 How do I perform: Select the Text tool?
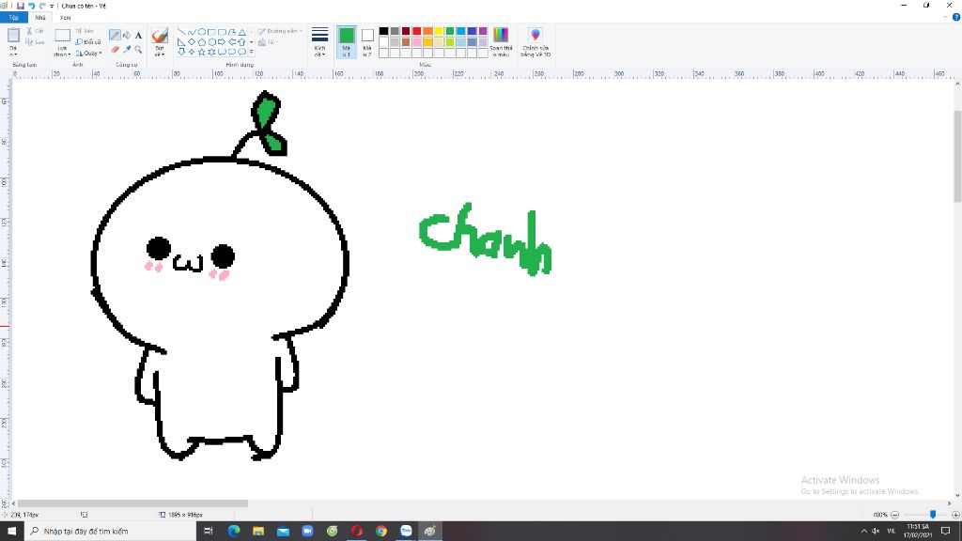(139, 36)
